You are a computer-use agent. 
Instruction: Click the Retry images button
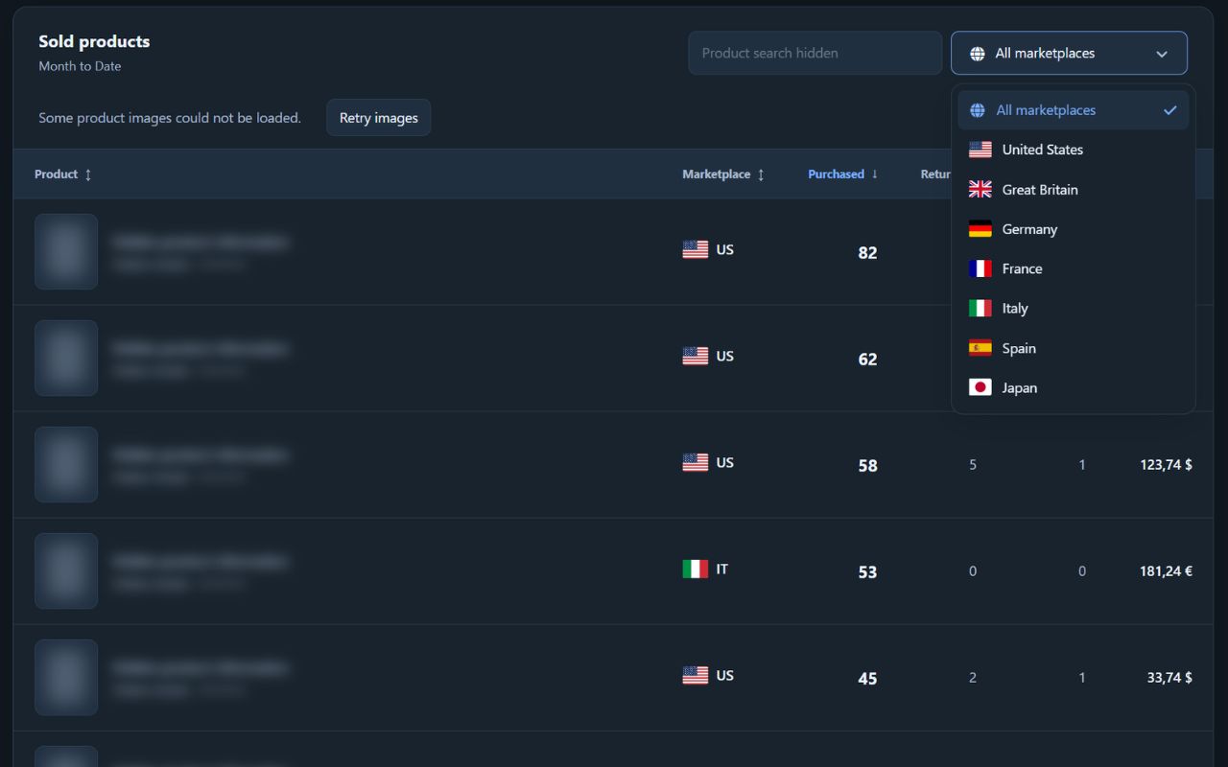(379, 118)
